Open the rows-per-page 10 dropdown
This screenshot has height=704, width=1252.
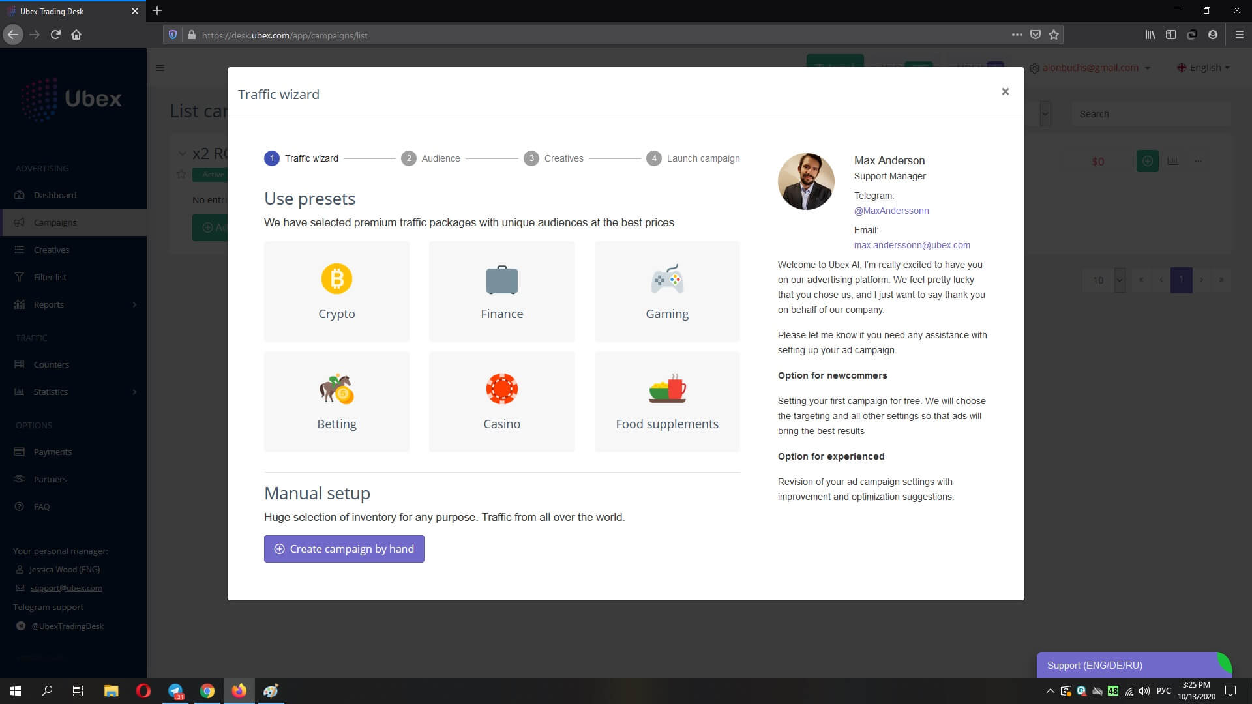tap(1104, 280)
